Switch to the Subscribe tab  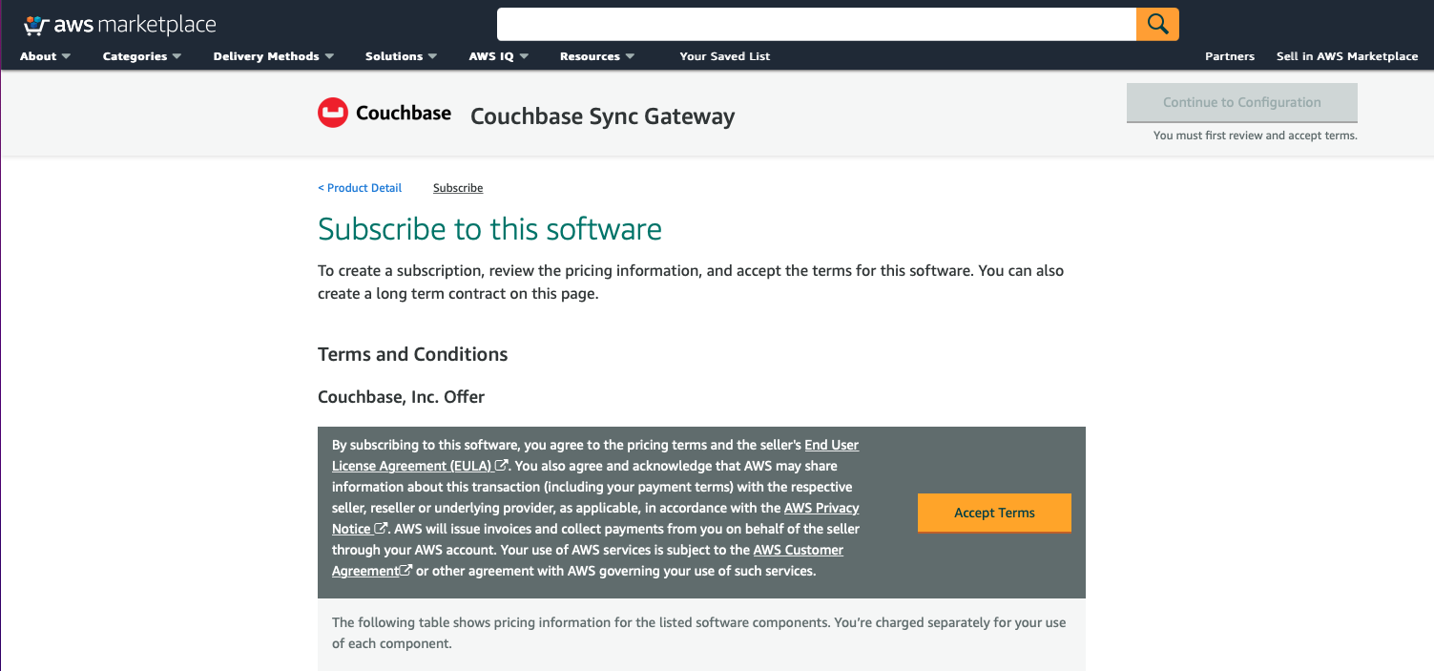pos(457,187)
